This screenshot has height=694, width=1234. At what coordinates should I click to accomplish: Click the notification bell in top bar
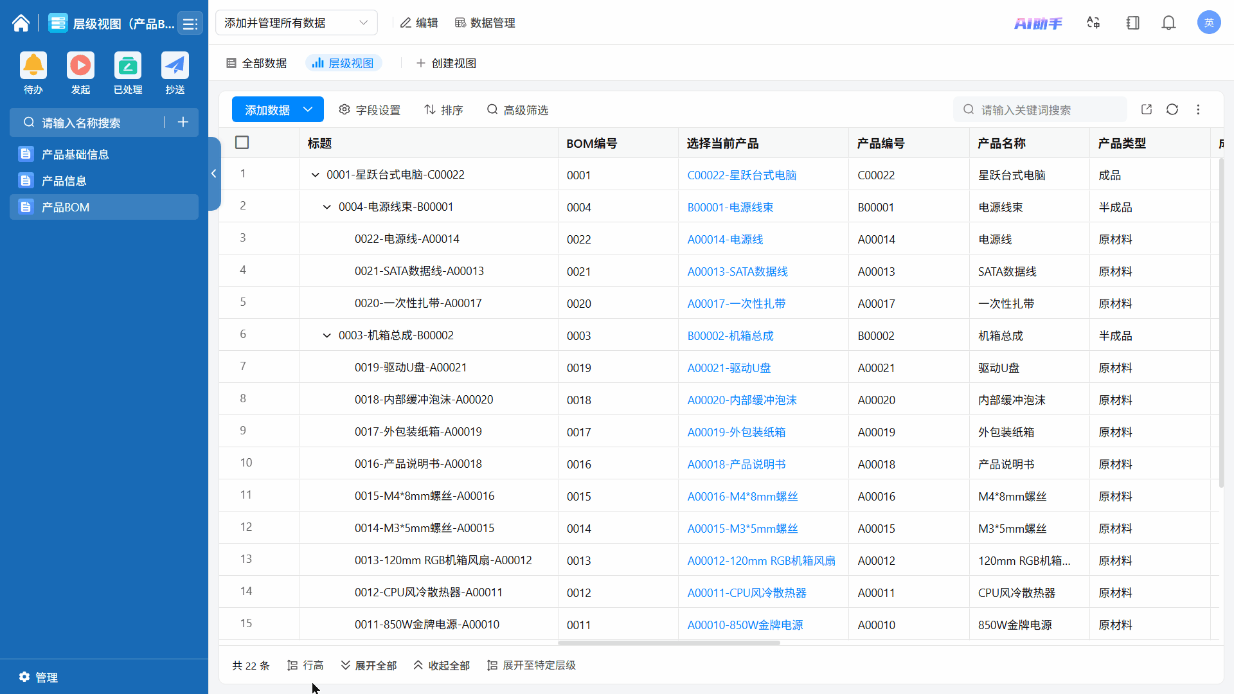click(1168, 23)
